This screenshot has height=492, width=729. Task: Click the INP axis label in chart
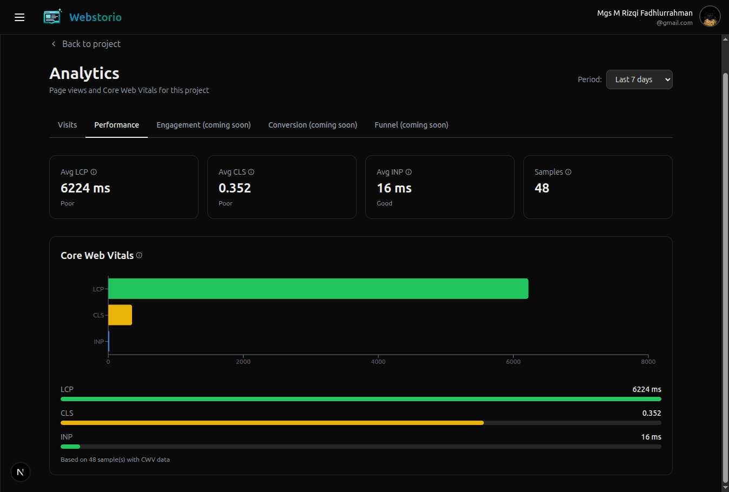pyautogui.click(x=98, y=342)
